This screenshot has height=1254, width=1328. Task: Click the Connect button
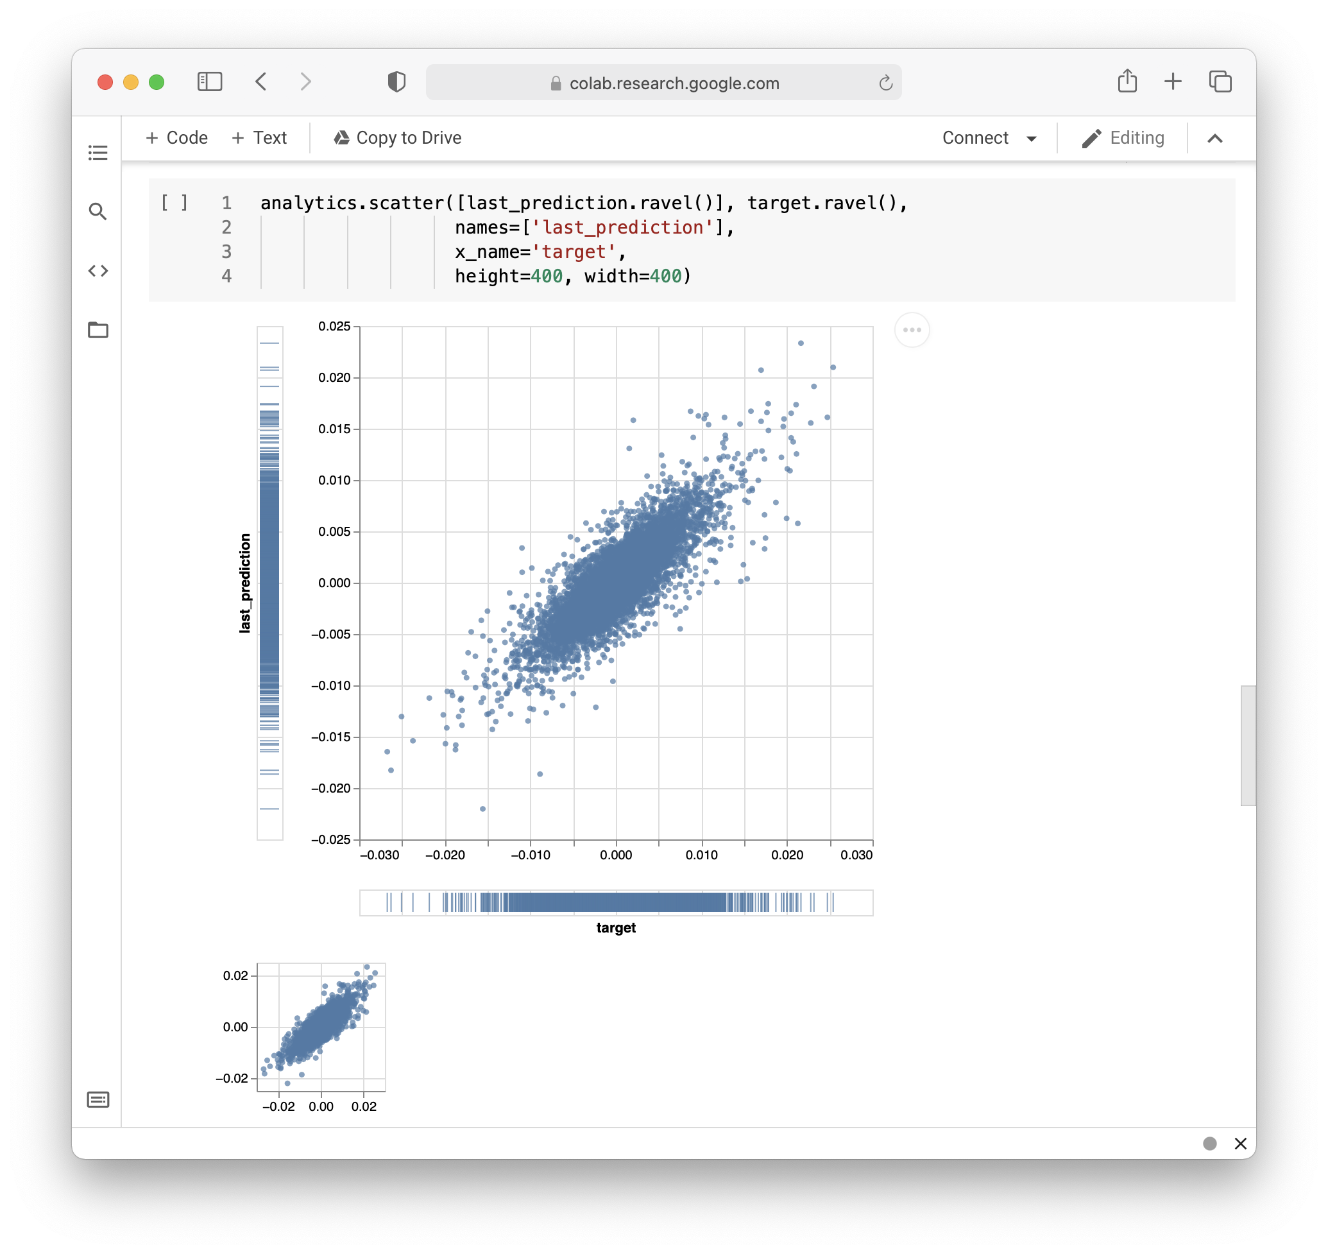click(976, 138)
